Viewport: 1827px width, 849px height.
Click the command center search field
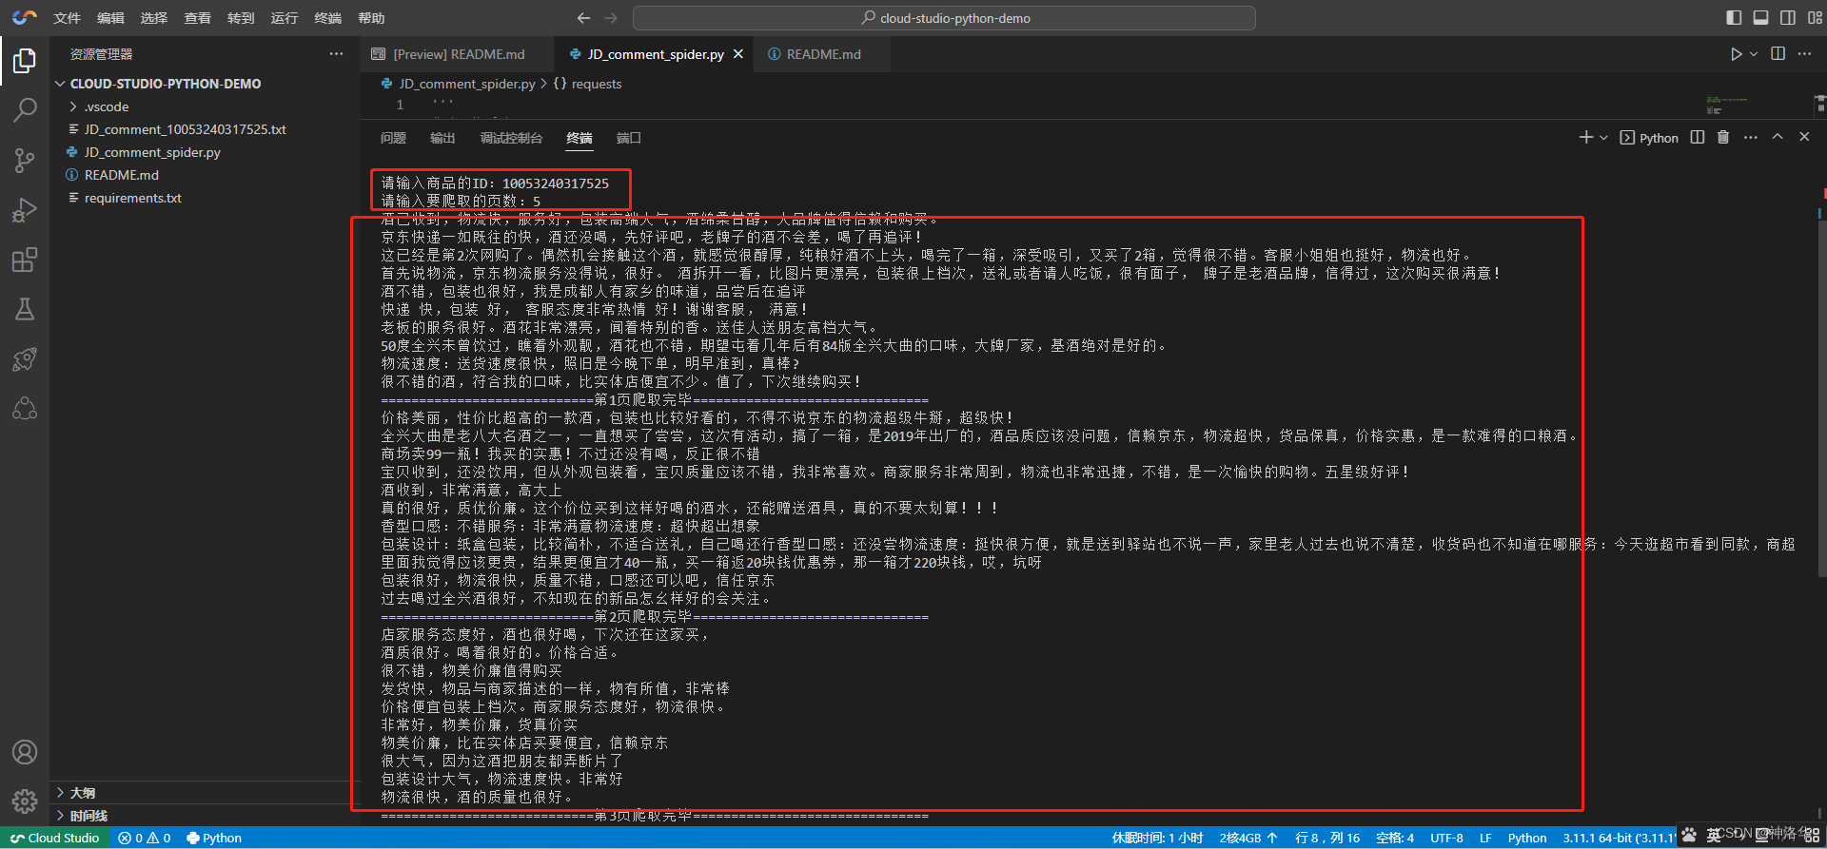click(x=944, y=18)
